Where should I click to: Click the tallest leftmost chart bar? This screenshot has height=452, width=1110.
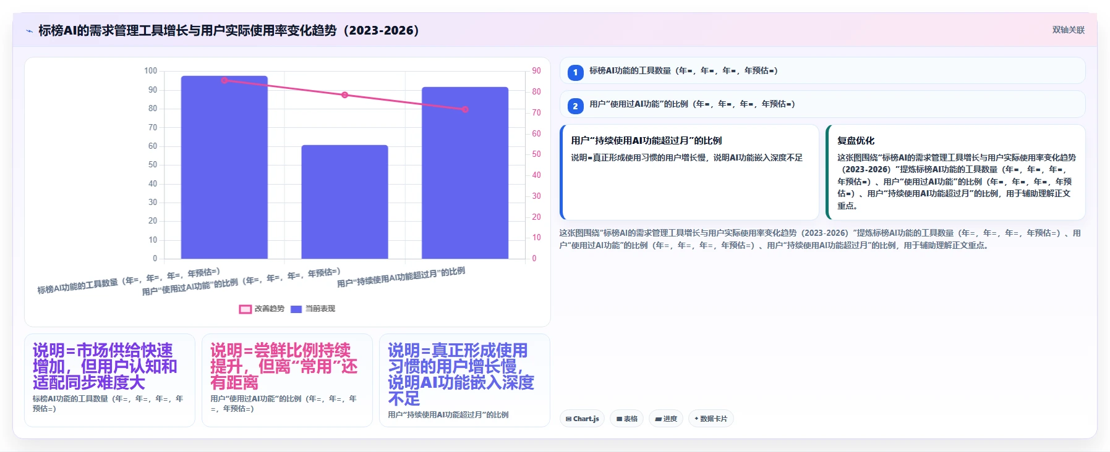(x=224, y=167)
